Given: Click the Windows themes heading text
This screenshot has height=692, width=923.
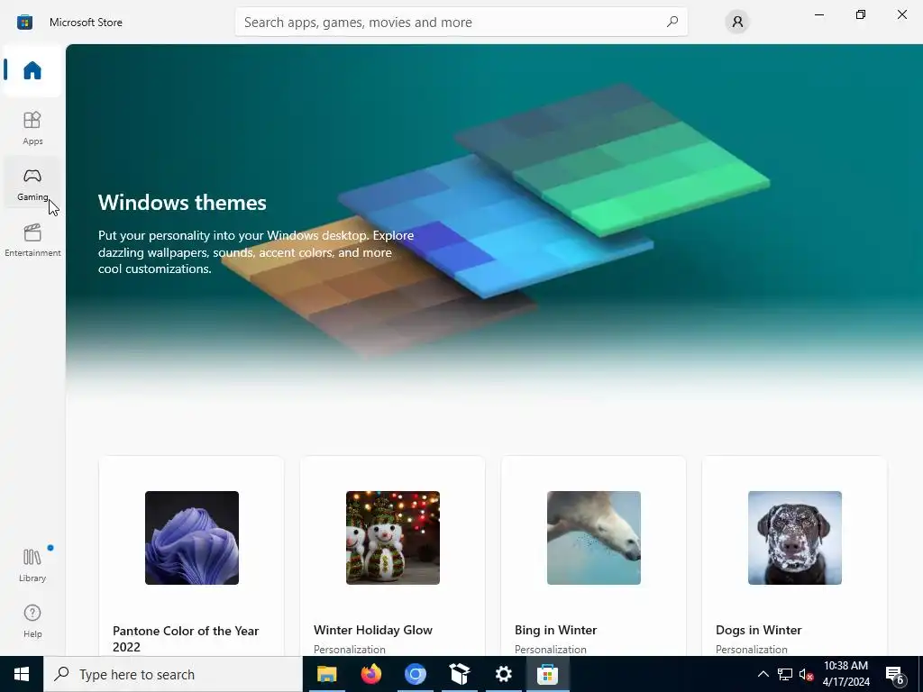Looking at the screenshot, I should [x=182, y=203].
